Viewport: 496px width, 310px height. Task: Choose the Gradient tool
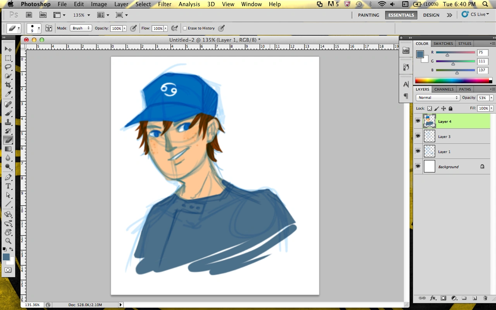click(8, 149)
